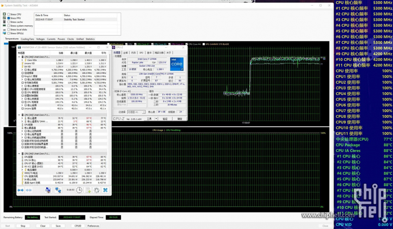Click the Stop button in AIDA64

[23, 226]
